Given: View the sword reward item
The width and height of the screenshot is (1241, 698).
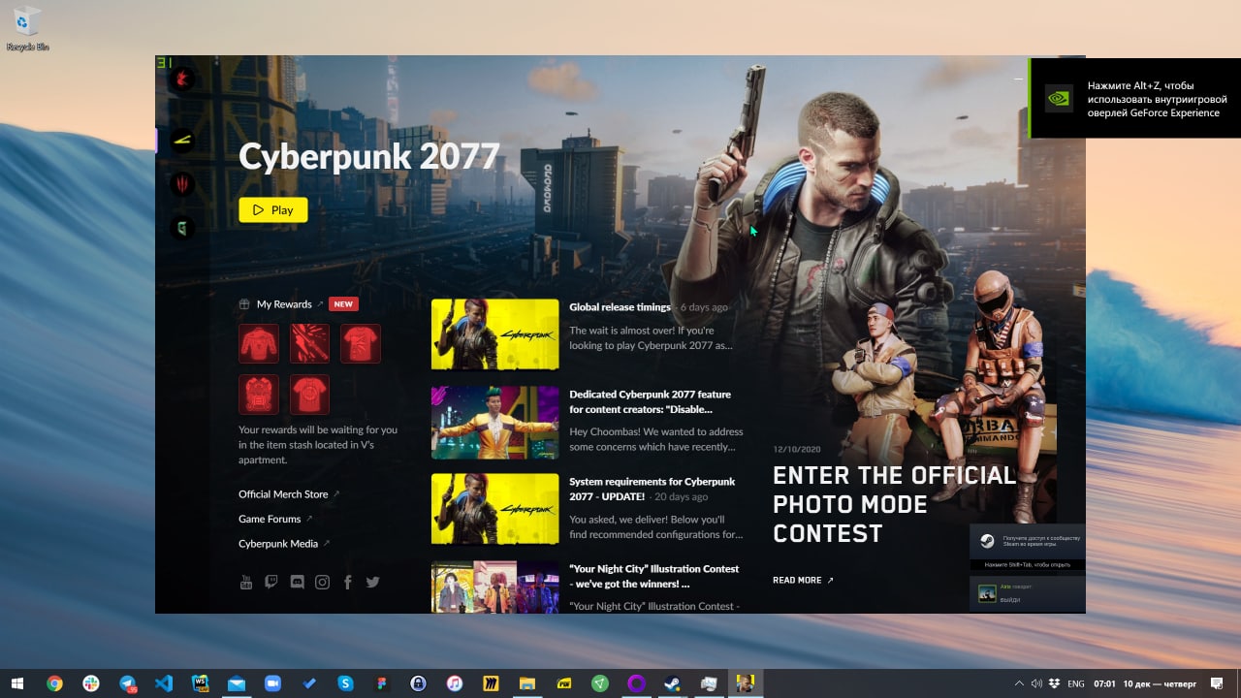Looking at the screenshot, I should click(x=309, y=343).
